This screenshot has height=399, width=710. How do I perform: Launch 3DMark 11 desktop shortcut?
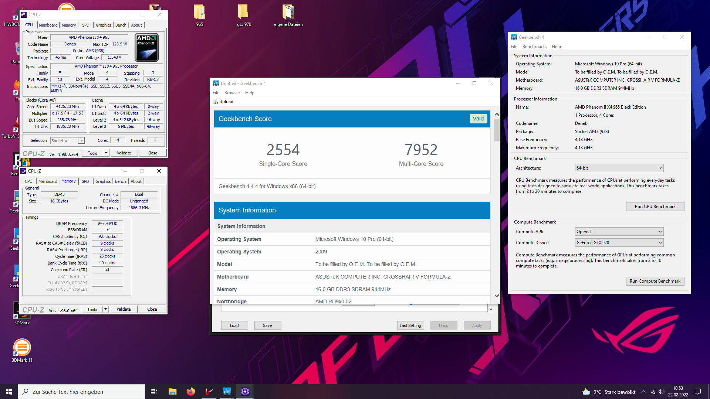coord(22,351)
